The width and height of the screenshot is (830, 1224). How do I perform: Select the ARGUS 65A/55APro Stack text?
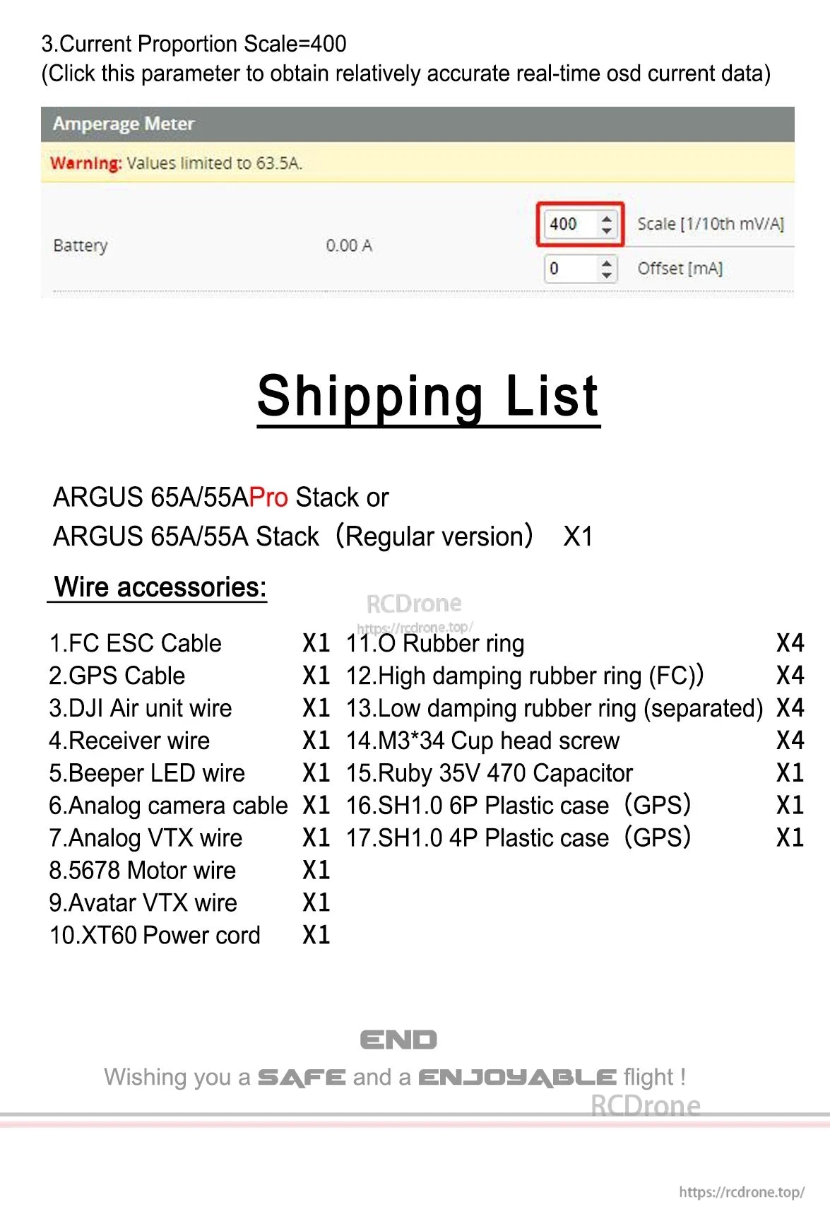click(220, 498)
